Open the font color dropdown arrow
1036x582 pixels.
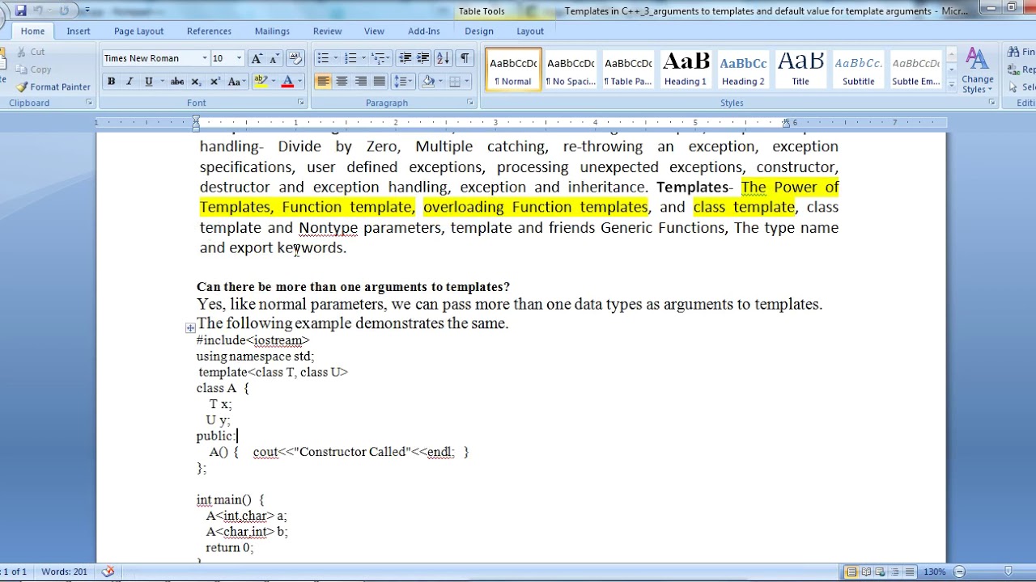click(299, 82)
